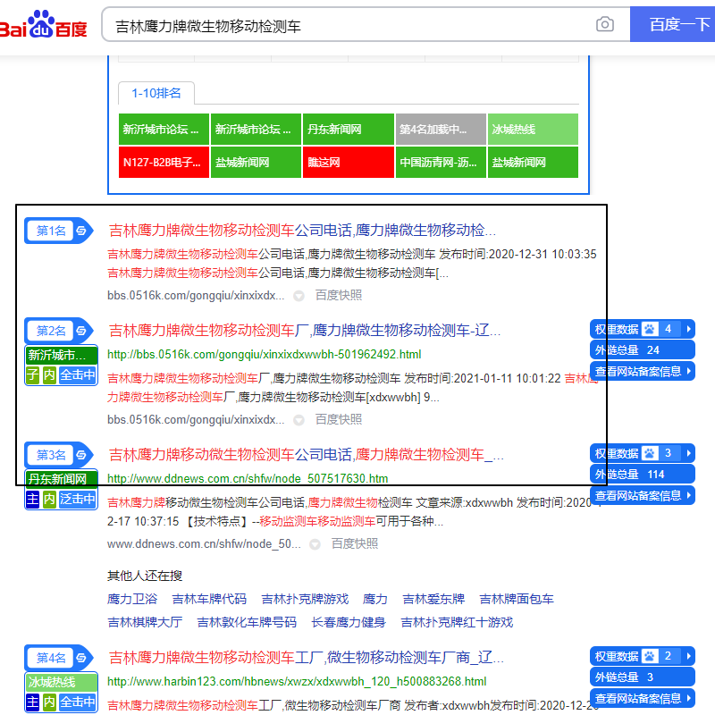The image size is (715, 715).
Task: Open fourth result title 工厂 厂商 link
Action: (306, 658)
